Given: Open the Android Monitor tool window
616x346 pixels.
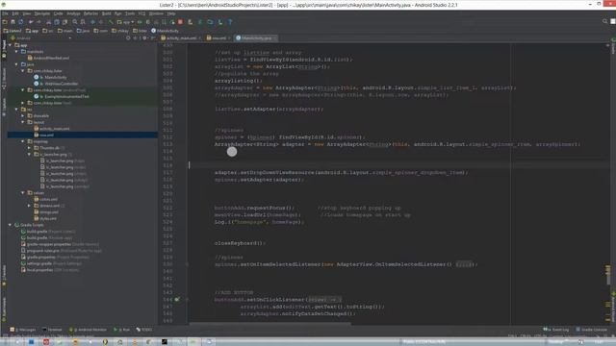Looking at the screenshot, I should [x=88, y=330].
